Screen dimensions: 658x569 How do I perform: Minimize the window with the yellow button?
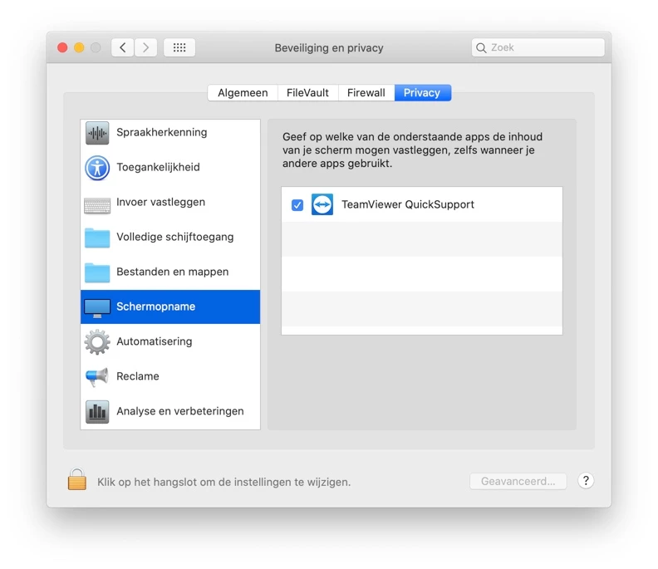(x=79, y=47)
